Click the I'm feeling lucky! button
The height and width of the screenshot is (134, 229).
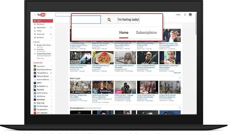(128, 20)
